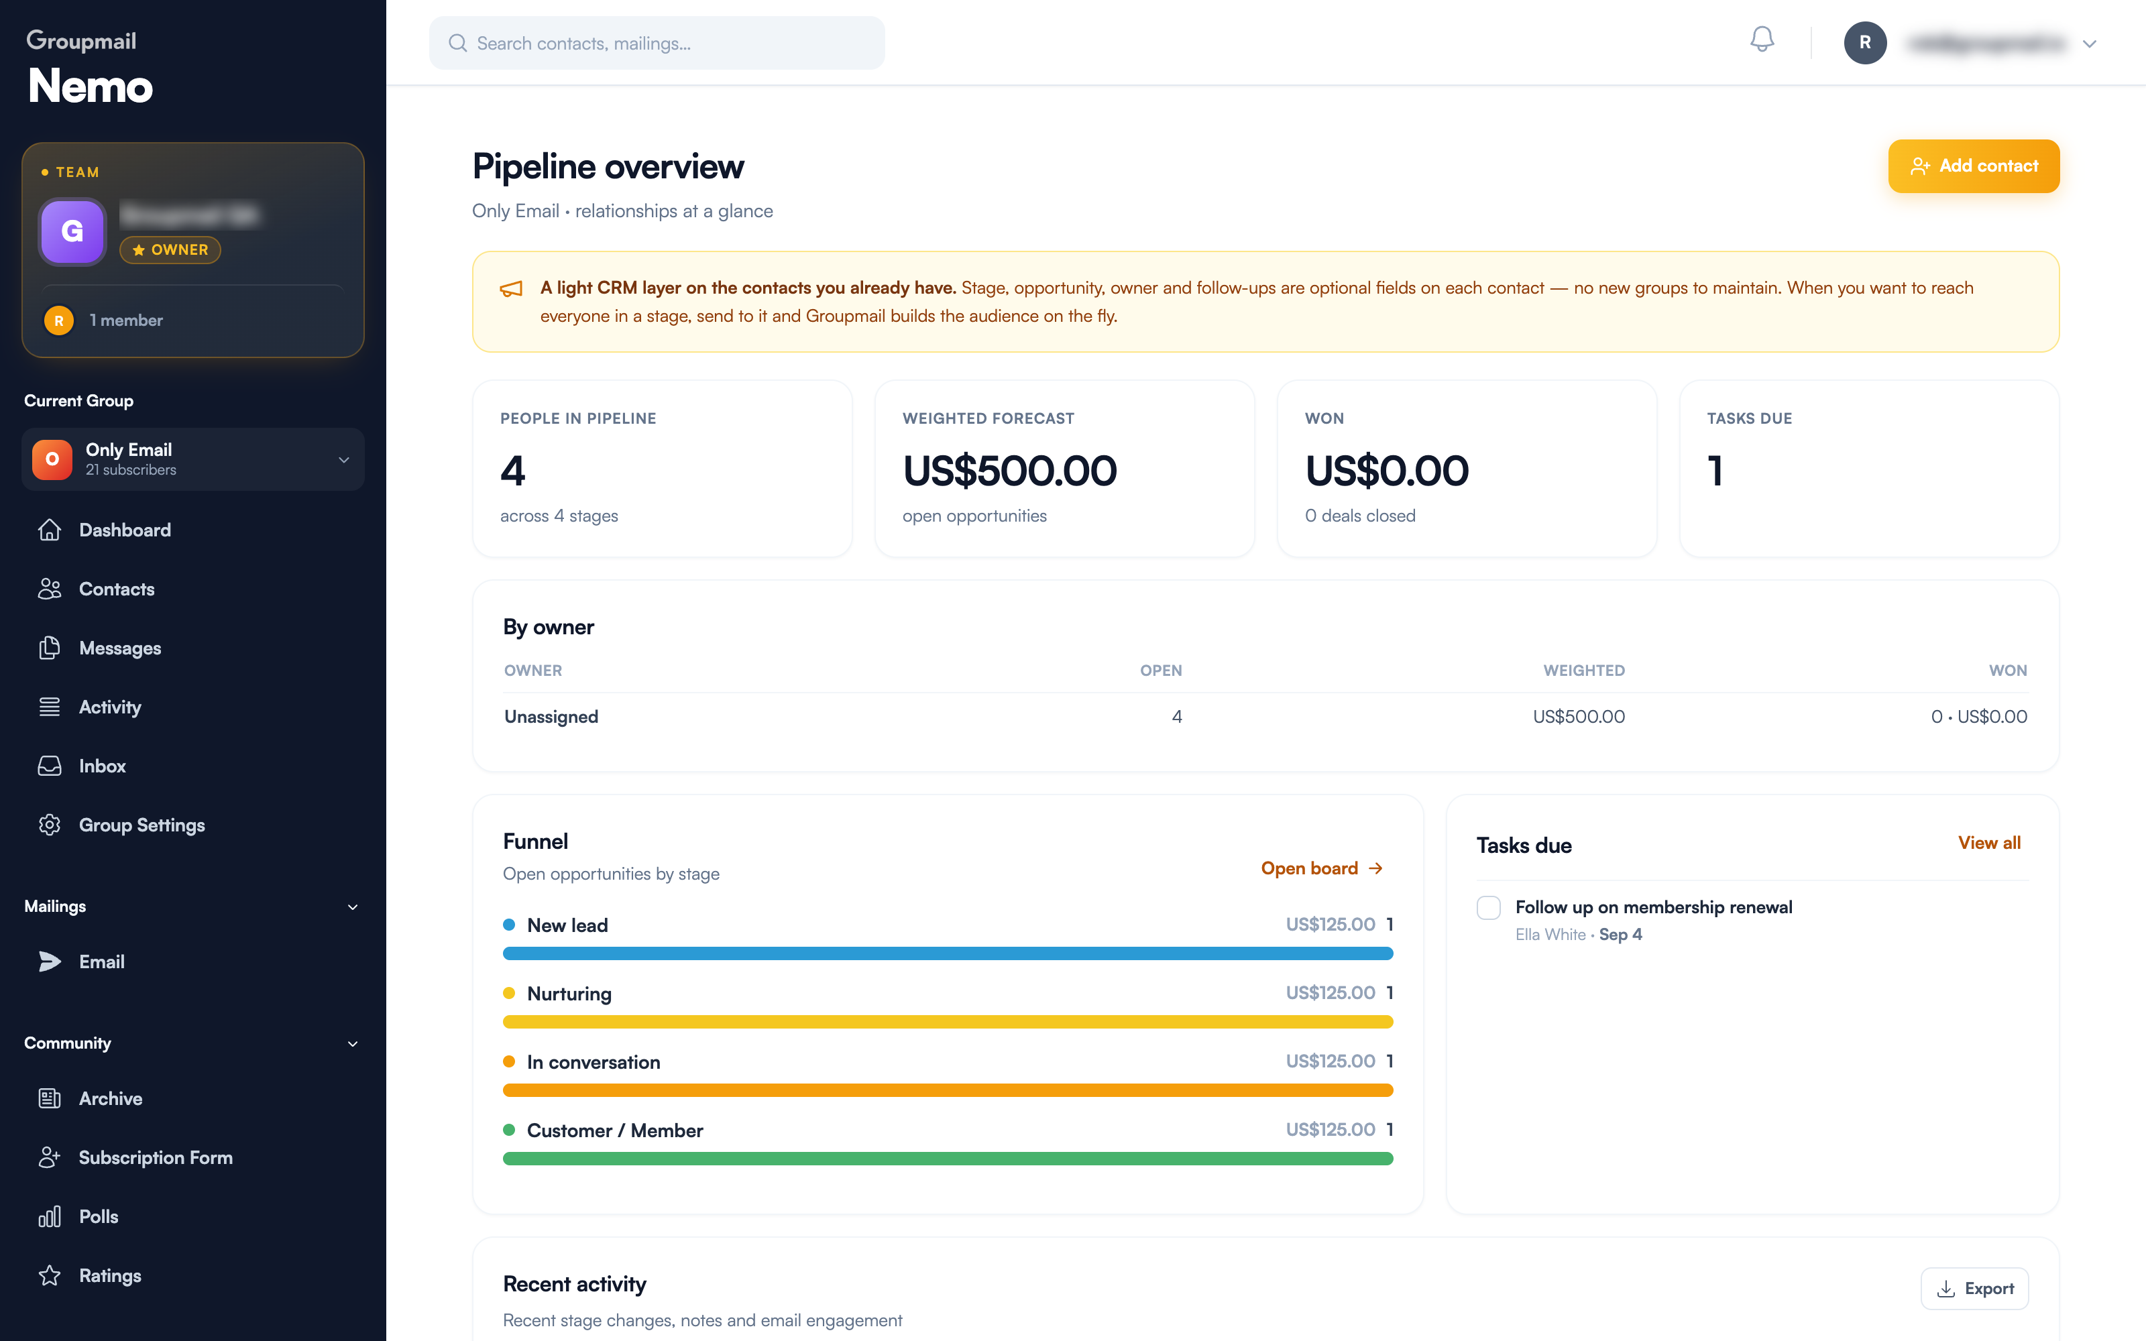Click the Dashboard home icon
This screenshot has width=2146, height=1341.
tap(50, 530)
